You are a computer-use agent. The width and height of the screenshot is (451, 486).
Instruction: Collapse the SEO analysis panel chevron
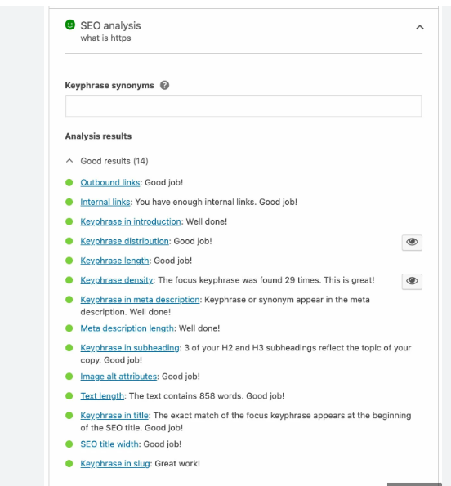click(420, 27)
